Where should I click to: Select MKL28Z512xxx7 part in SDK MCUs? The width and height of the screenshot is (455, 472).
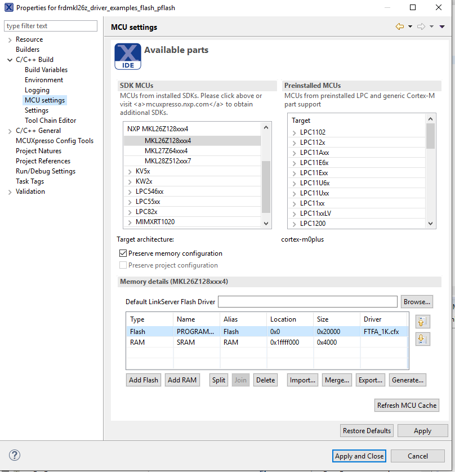coord(192,161)
